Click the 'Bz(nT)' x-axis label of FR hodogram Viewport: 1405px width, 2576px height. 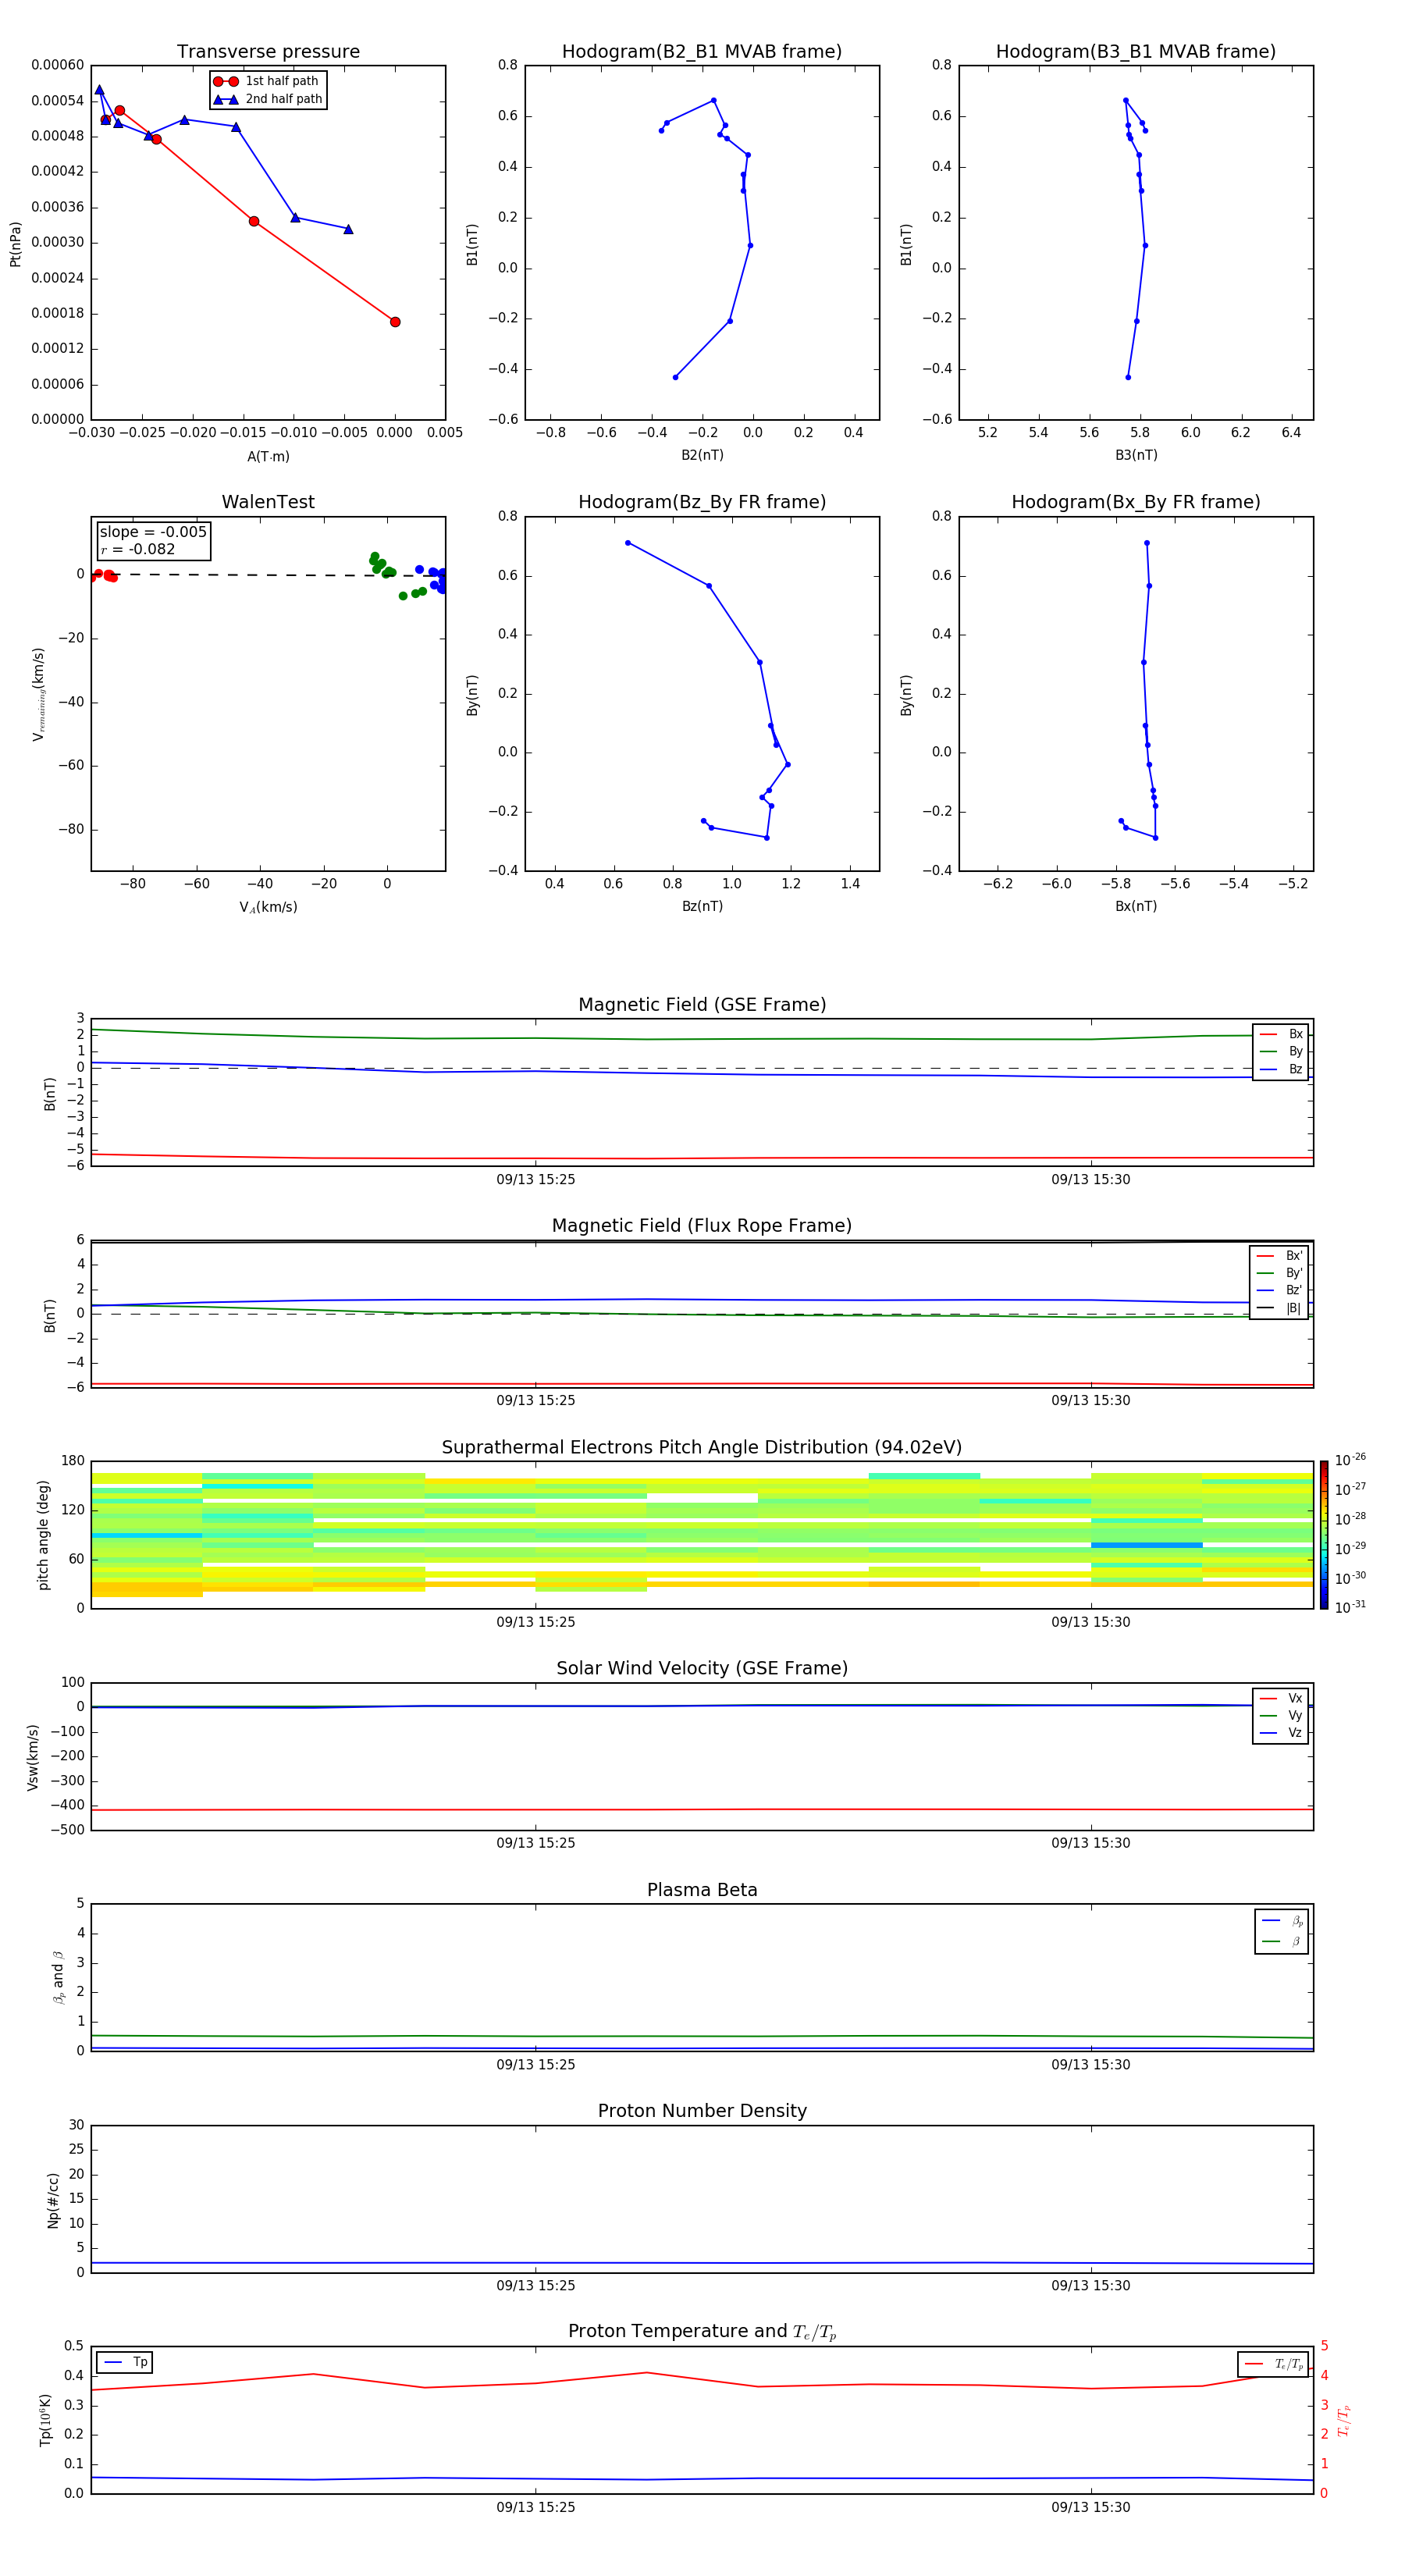pyautogui.click(x=702, y=906)
